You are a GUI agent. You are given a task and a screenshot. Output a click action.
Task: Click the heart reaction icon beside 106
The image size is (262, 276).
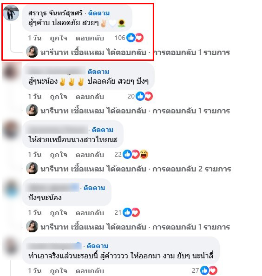point(139,38)
